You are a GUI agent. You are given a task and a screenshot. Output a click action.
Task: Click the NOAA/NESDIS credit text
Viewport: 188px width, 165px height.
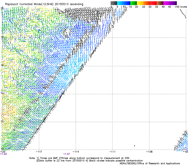[150, 163]
